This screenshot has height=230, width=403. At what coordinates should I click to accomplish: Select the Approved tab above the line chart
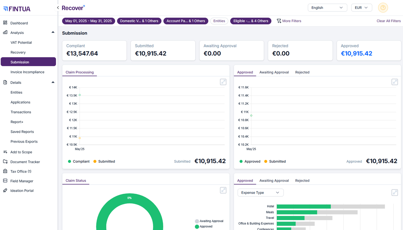(x=245, y=72)
